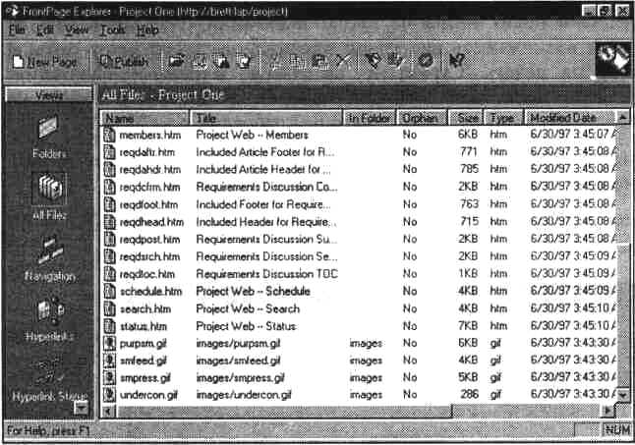The width and height of the screenshot is (635, 445).
Task: Click the file list scroll-up arrow
Action: (x=623, y=118)
